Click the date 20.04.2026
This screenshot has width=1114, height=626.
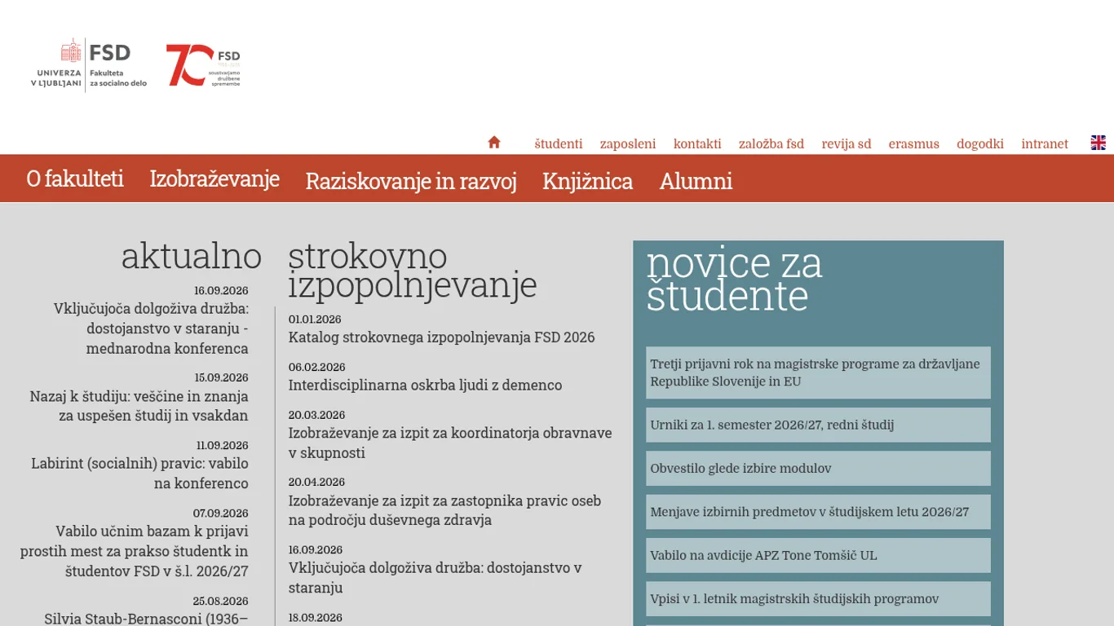(316, 483)
